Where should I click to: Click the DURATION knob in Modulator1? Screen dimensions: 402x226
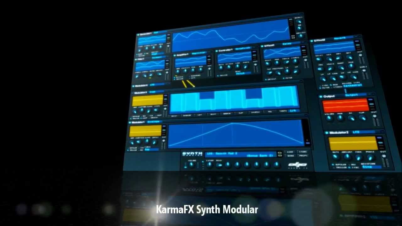pyautogui.click(x=139, y=142)
